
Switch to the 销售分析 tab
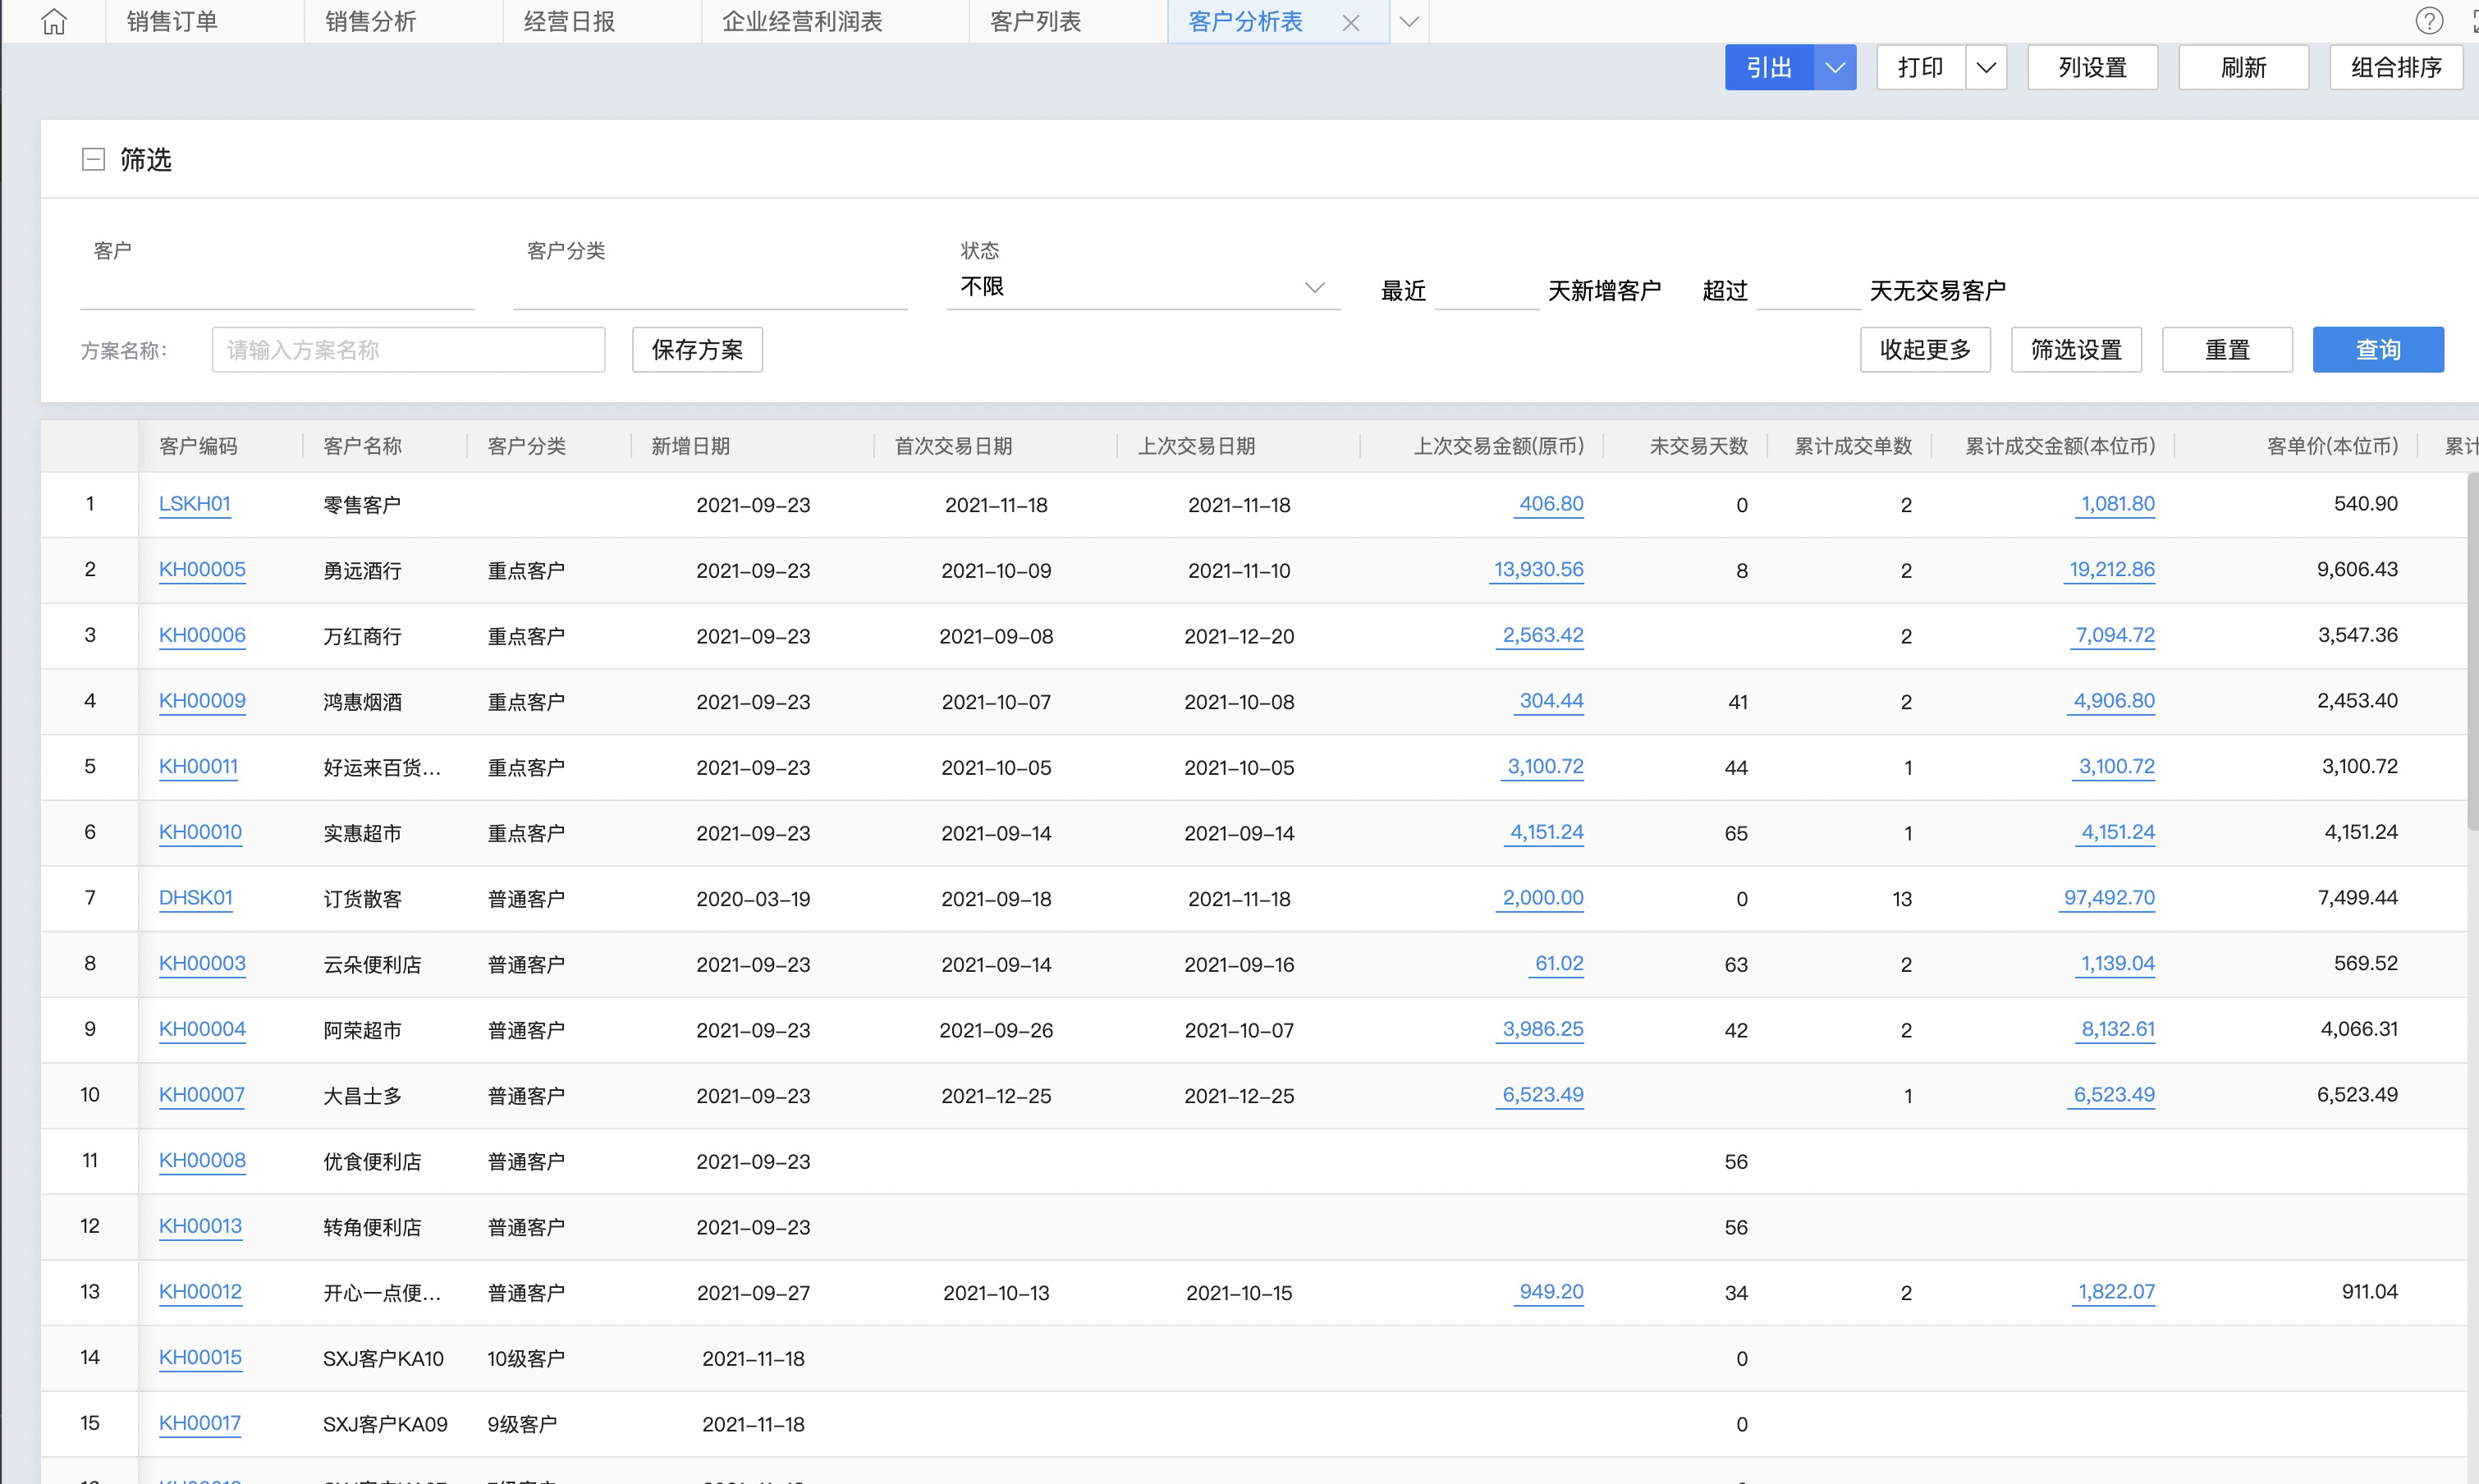point(370,22)
